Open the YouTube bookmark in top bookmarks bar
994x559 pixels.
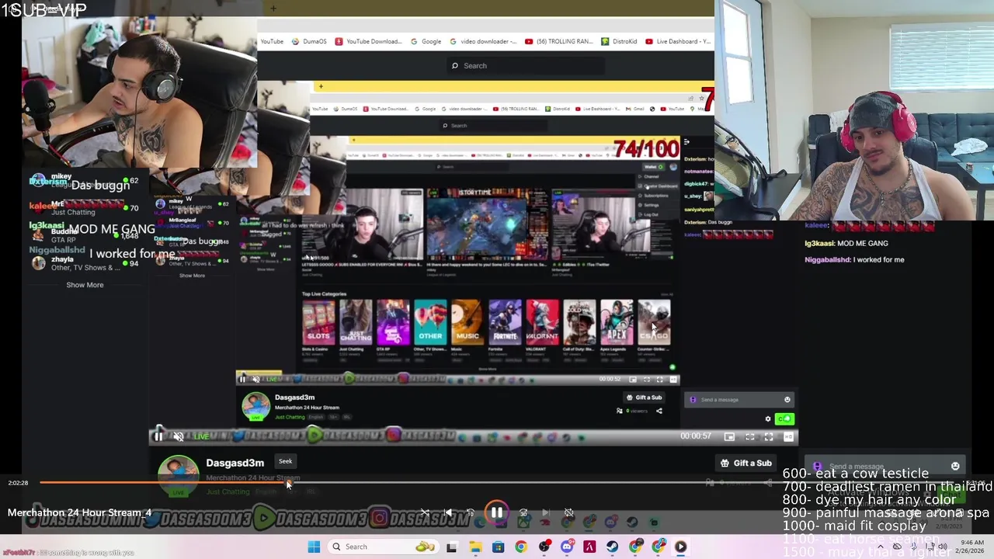[272, 41]
